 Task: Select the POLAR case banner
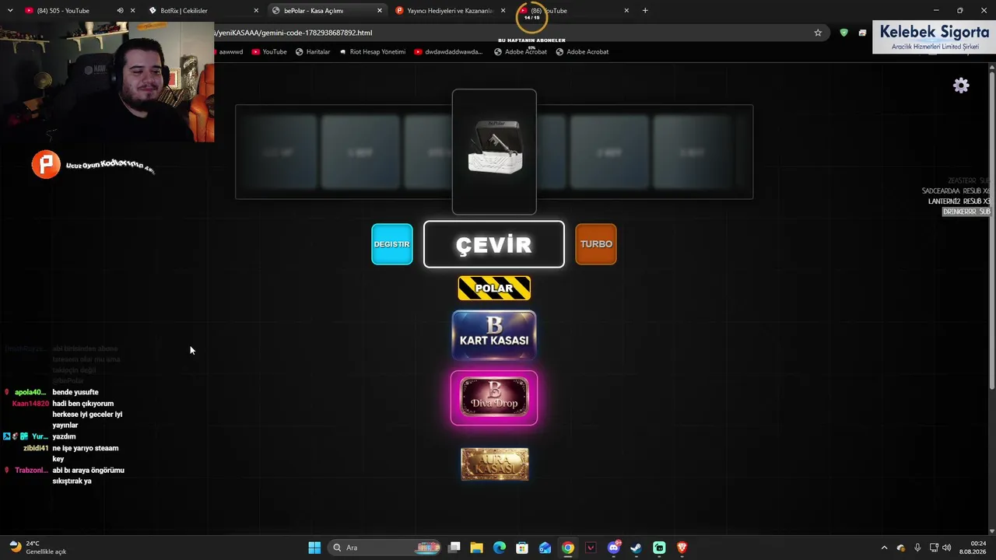click(x=494, y=288)
